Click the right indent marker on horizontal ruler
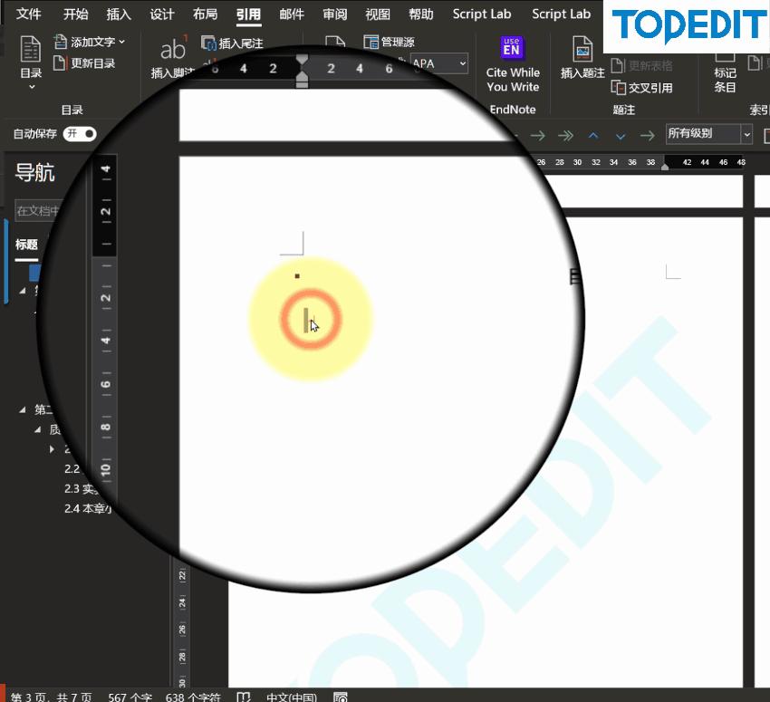 coord(664,167)
